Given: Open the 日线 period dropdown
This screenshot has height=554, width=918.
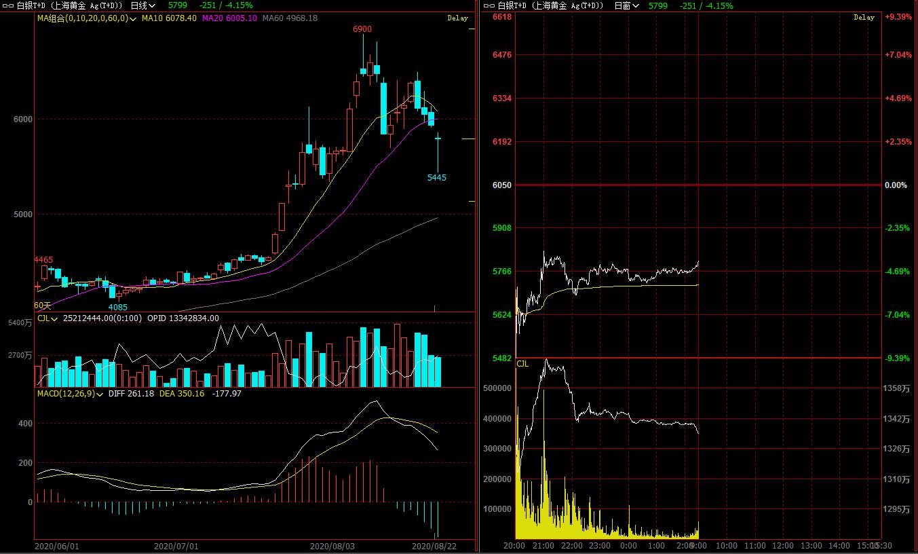Looking at the screenshot, I should [x=142, y=5].
